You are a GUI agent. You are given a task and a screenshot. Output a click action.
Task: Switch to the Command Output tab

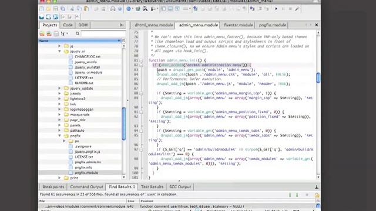(86, 186)
